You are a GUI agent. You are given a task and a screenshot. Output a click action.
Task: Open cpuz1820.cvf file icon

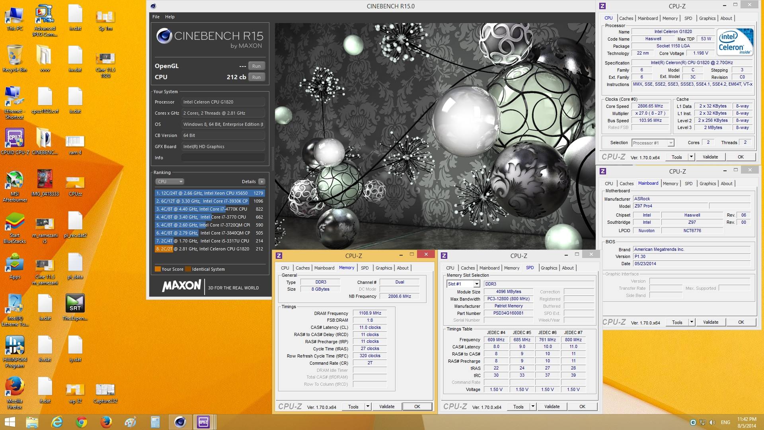click(45, 100)
